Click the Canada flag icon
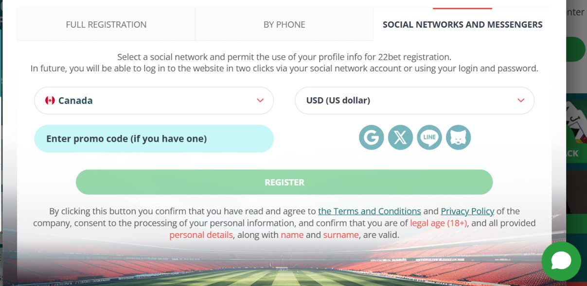 (x=50, y=101)
